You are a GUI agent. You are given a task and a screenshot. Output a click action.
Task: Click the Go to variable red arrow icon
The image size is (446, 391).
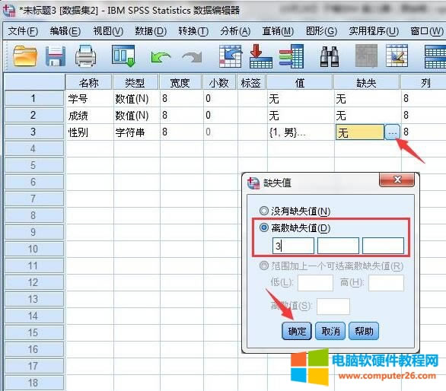click(x=260, y=56)
